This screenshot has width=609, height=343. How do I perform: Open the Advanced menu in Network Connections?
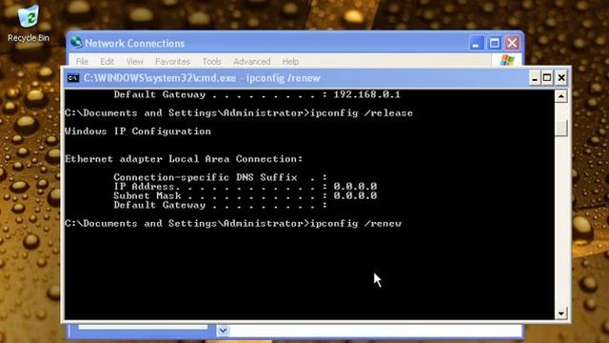(x=251, y=61)
